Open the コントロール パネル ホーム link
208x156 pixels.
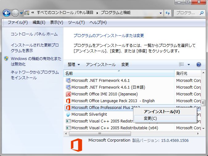pos(34,34)
